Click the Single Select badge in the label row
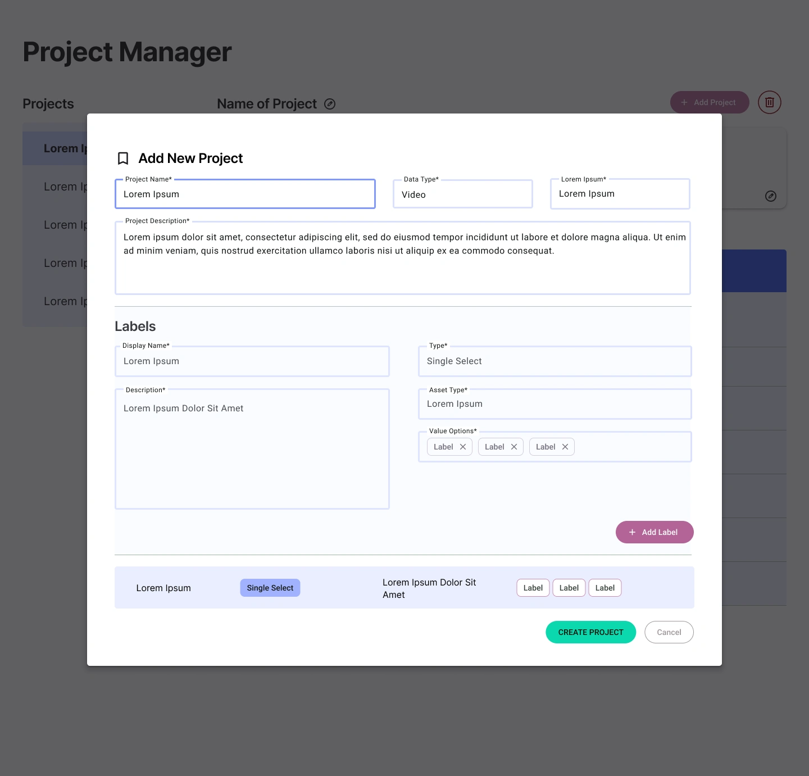The image size is (809, 776). tap(270, 588)
